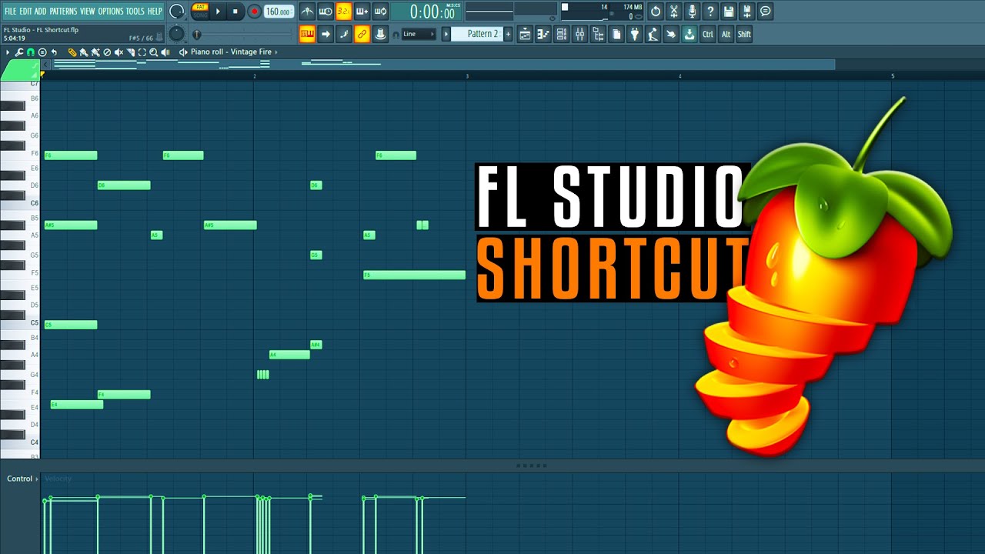Switch playback mode to PAT
This screenshot has height=554, width=985.
tap(200, 7)
